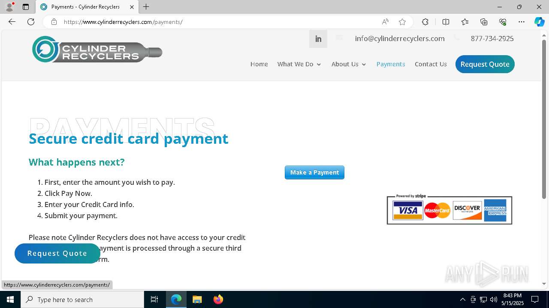
Task: Open Read Aloud from the address bar
Action: [x=385, y=22]
